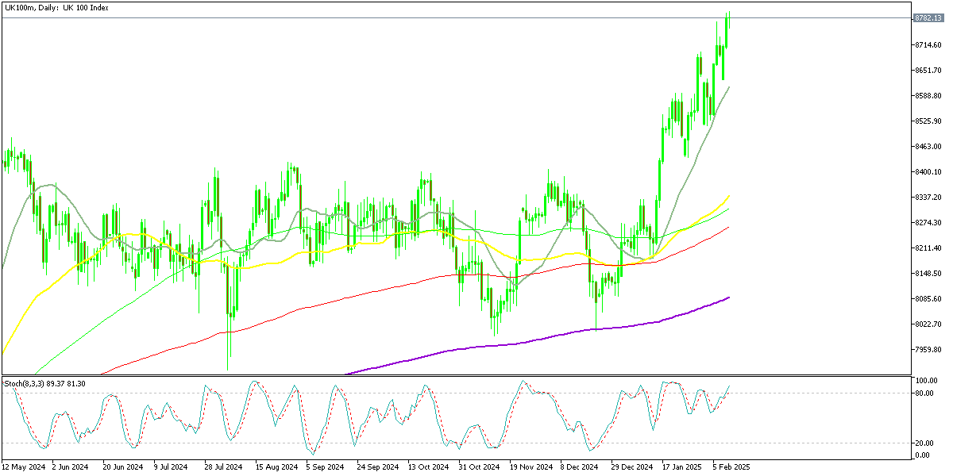Select the 13 Oct 2024 date label
This screenshot has height=476, width=953.
click(427, 468)
